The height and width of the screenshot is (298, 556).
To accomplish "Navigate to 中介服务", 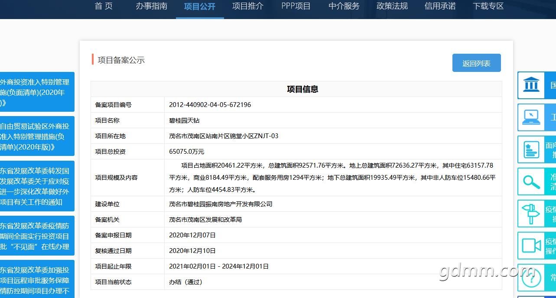I will tap(344, 6).
